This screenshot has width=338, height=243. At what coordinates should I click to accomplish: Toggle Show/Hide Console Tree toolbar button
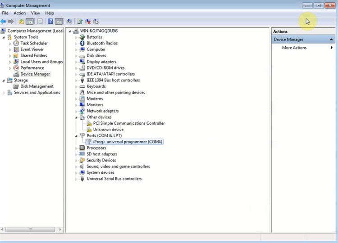coord(30,21)
